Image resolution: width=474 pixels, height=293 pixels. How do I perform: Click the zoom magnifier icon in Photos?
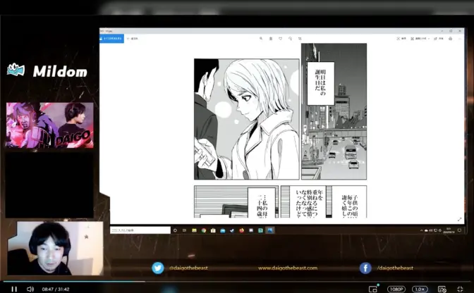[x=260, y=38]
